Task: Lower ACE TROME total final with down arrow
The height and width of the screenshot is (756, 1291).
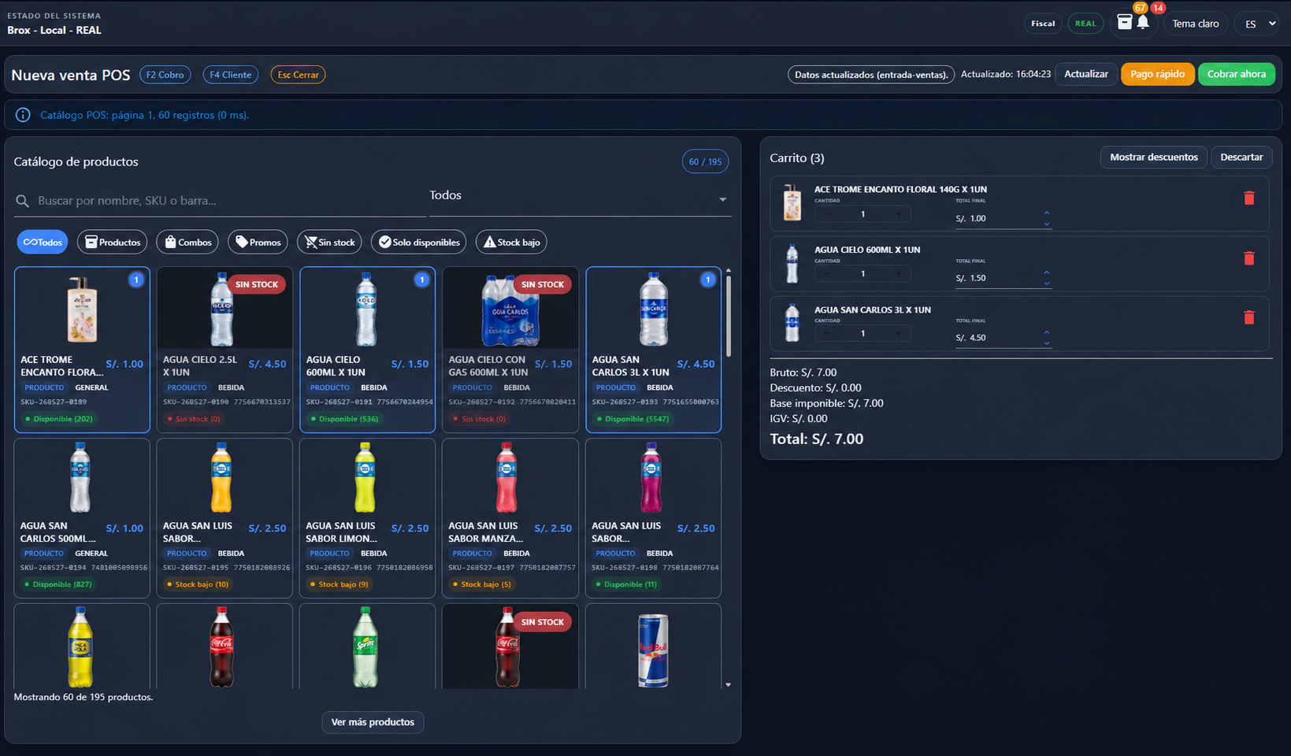Action: pyautogui.click(x=1047, y=224)
